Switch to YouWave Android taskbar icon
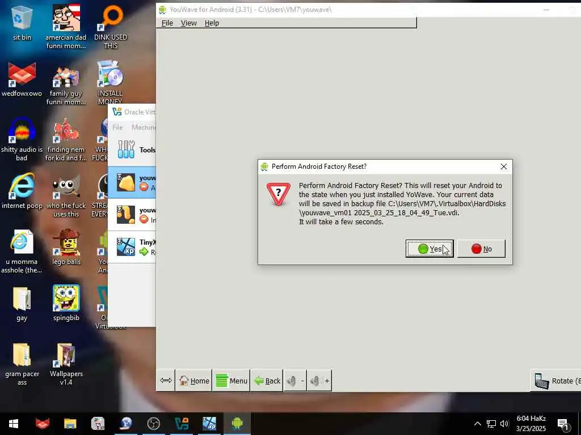Screen dimensions: 581x435 237,424
